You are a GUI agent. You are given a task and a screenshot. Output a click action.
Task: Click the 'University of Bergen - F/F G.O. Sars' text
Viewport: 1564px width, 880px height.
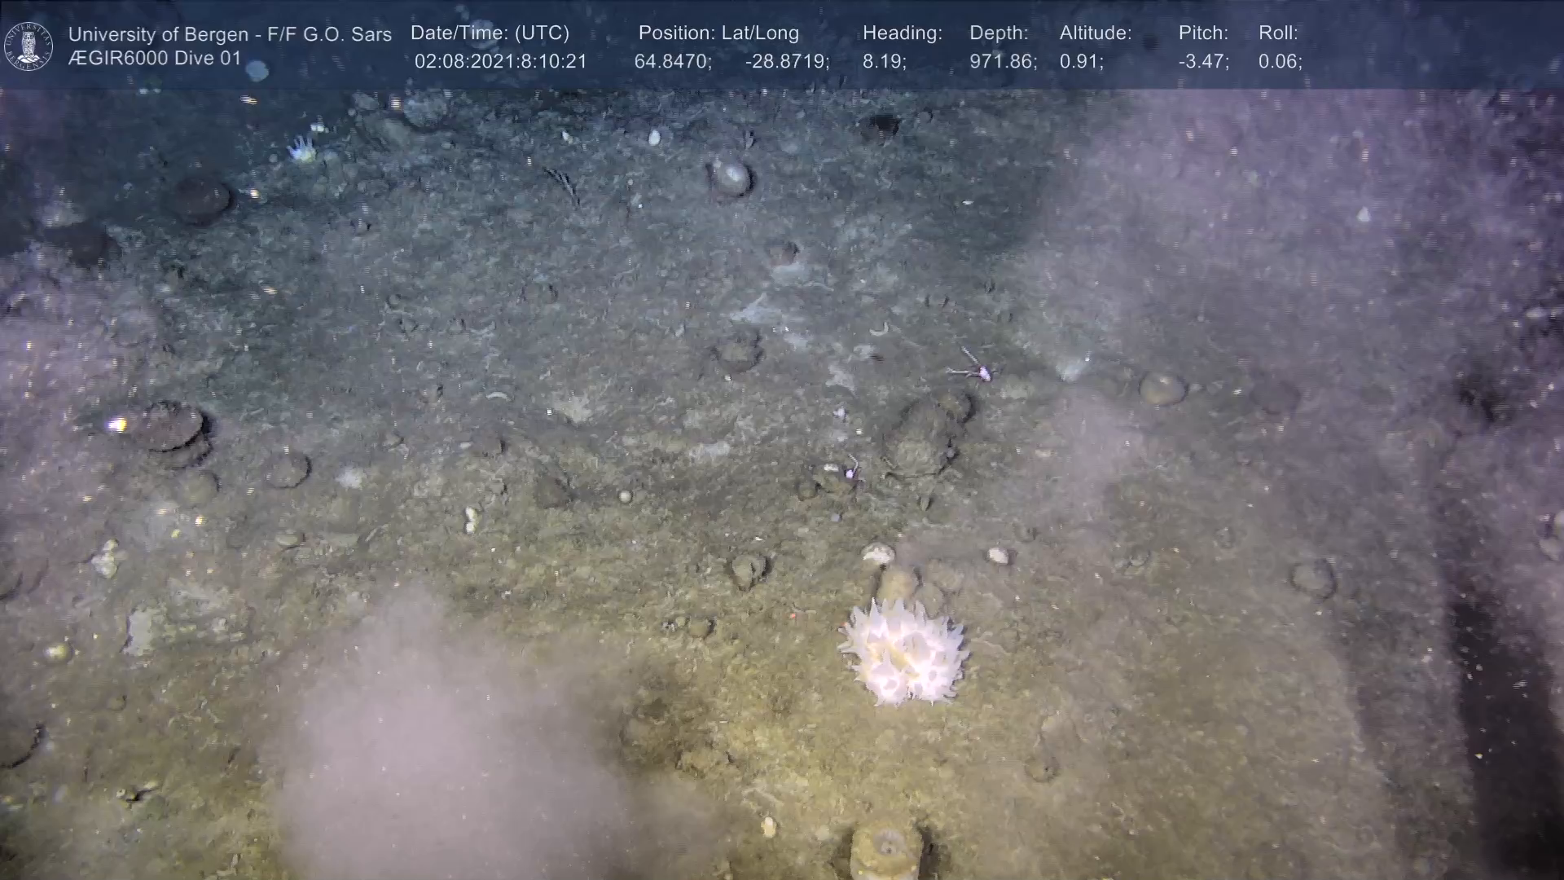coord(230,34)
